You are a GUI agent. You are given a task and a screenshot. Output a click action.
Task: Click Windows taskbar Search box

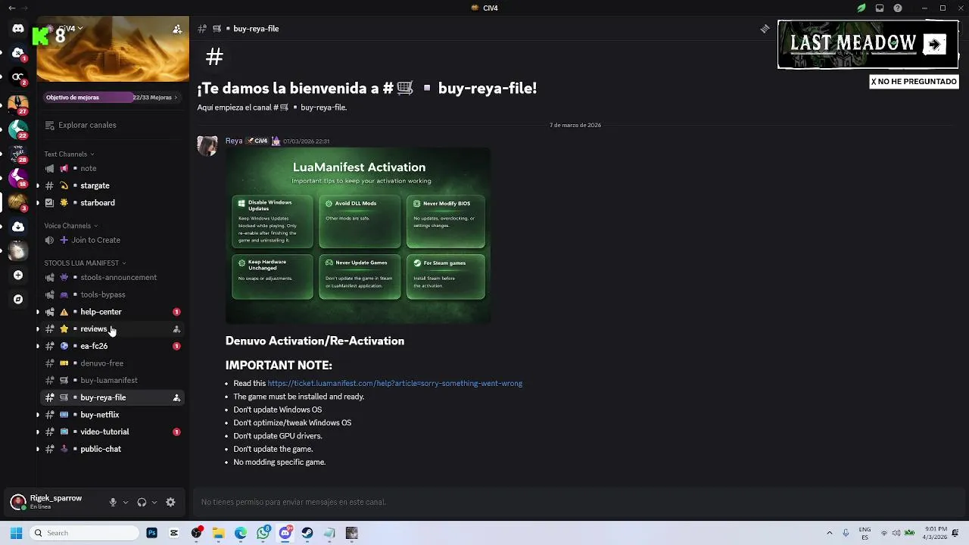[84, 533]
